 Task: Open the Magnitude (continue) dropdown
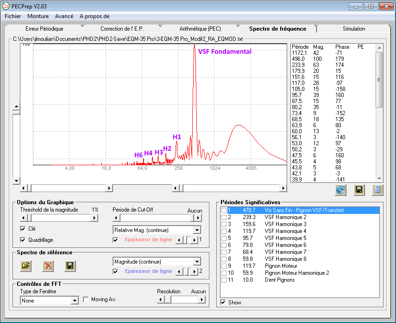pyautogui.click(x=197, y=261)
